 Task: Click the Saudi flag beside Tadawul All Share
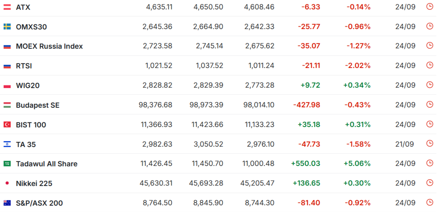[7, 164]
